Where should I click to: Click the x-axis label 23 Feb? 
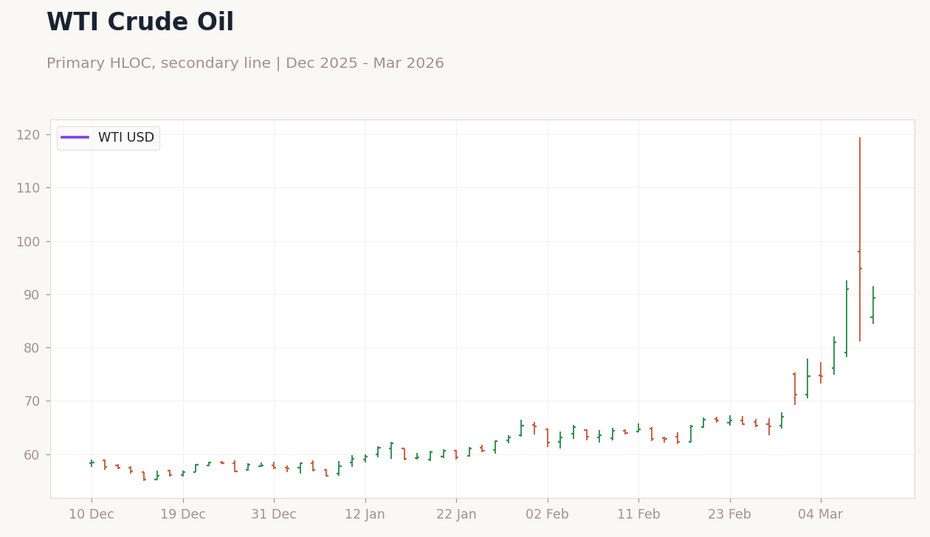(730, 515)
